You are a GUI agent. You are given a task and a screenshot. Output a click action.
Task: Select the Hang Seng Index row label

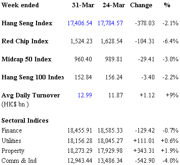(27, 23)
